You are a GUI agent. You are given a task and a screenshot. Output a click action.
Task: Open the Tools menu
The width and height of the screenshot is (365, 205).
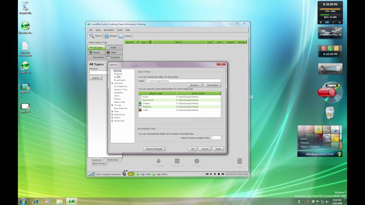(120, 30)
